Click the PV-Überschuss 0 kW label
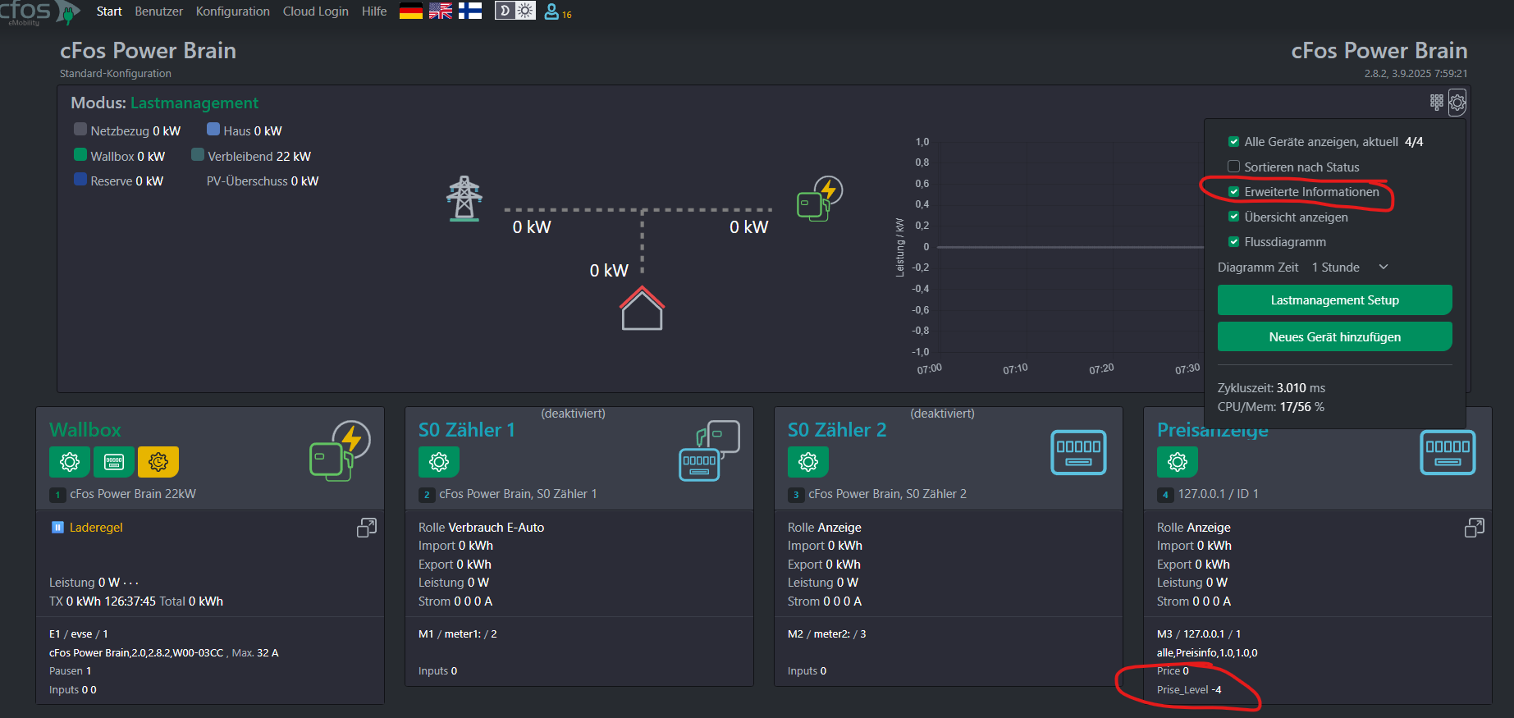Viewport: 1514px width, 718px height. click(263, 181)
